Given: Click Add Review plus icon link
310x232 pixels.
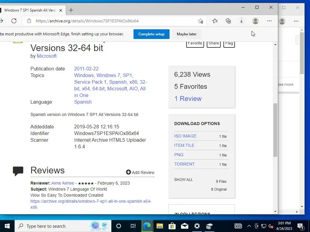Looking at the screenshot, I should (x=140, y=172).
